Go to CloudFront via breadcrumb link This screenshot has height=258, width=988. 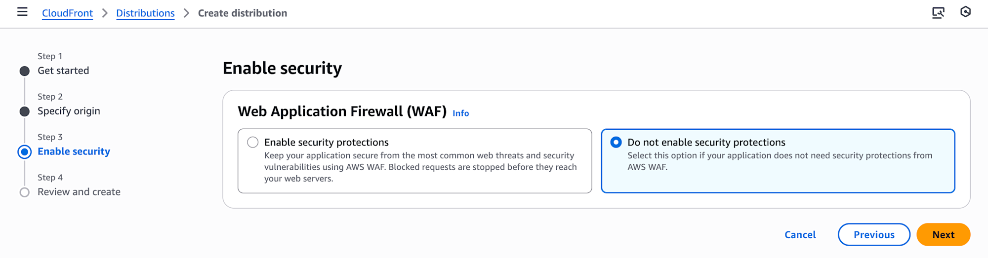(67, 13)
